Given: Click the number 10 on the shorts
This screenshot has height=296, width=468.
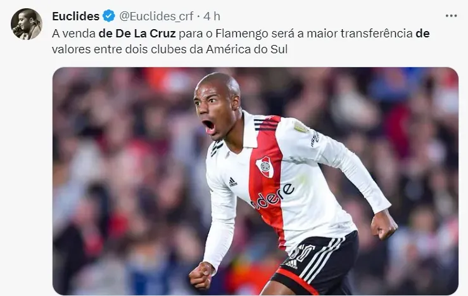Looking at the screenshot, I should [x=302, y=252].
